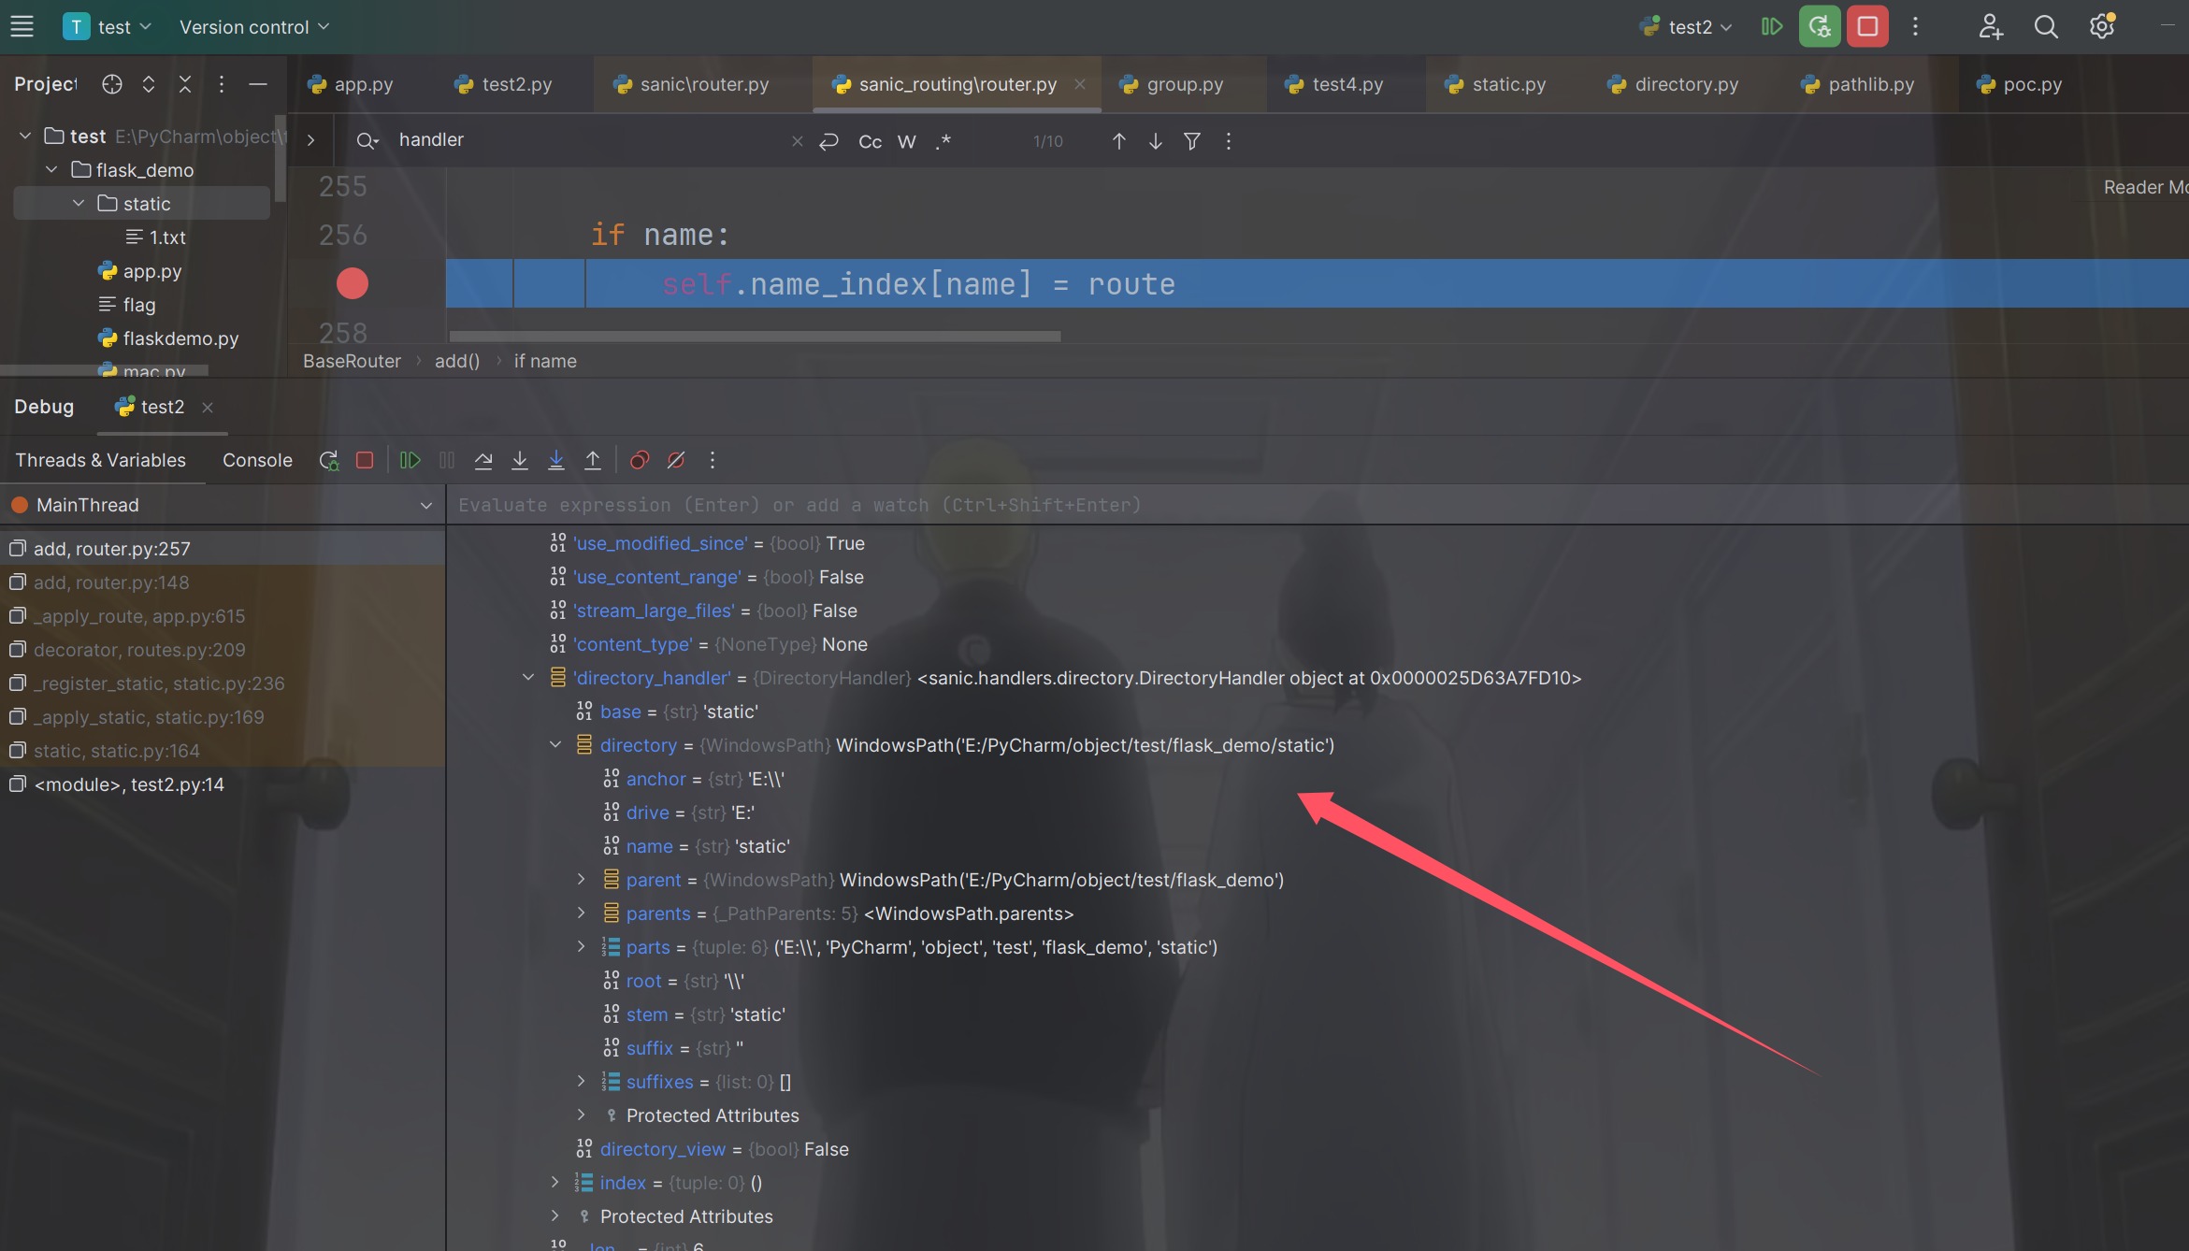The height and width of the screenshot is (1251, 2189).
Task: Click the search filter funnel icon
Action: pos(1192,141)
